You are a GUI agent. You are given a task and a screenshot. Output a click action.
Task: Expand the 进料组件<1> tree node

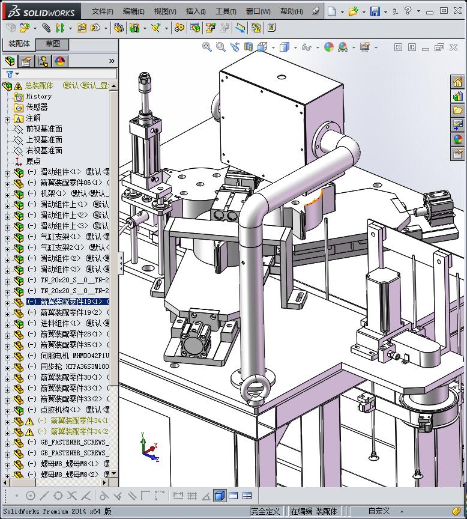[8, 324]
